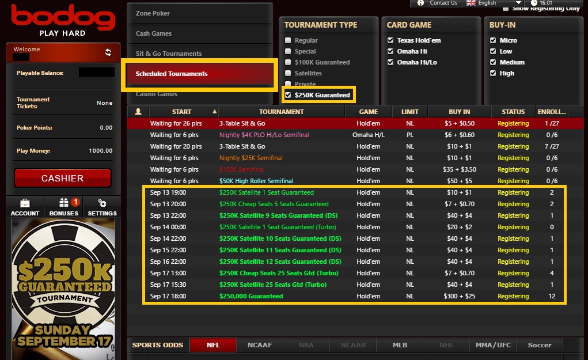Image resolution: width=588 pixels, height=360 pixels.
Task: Select $250K Satellite 10 Seats Guaranteed (DS)
Action: (354, 238)
